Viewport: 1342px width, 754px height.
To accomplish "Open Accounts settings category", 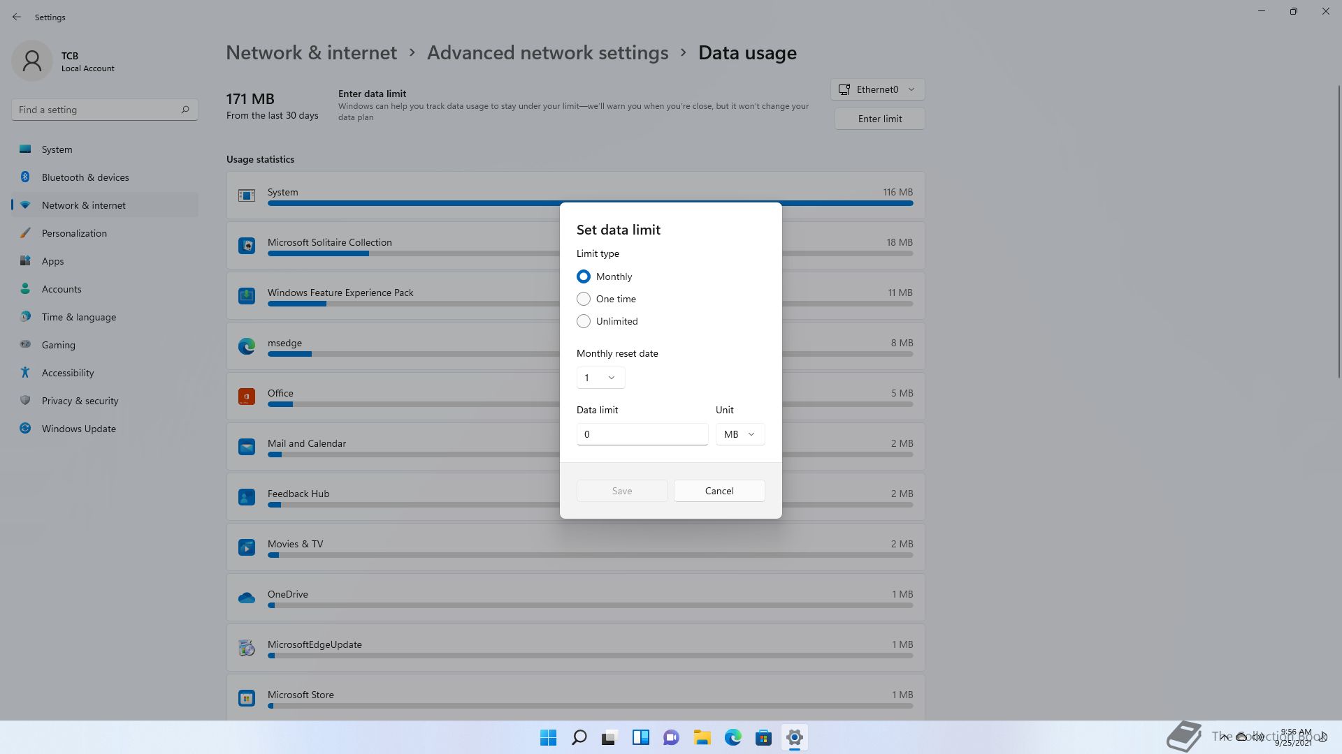I will click(105, 289).
